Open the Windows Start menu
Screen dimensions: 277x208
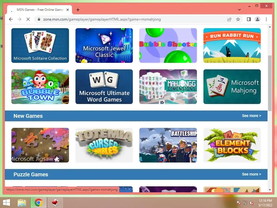pos(6,203)
